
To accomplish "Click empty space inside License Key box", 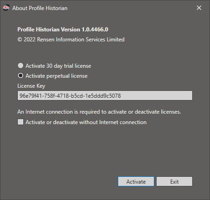I will pos(157,95).
